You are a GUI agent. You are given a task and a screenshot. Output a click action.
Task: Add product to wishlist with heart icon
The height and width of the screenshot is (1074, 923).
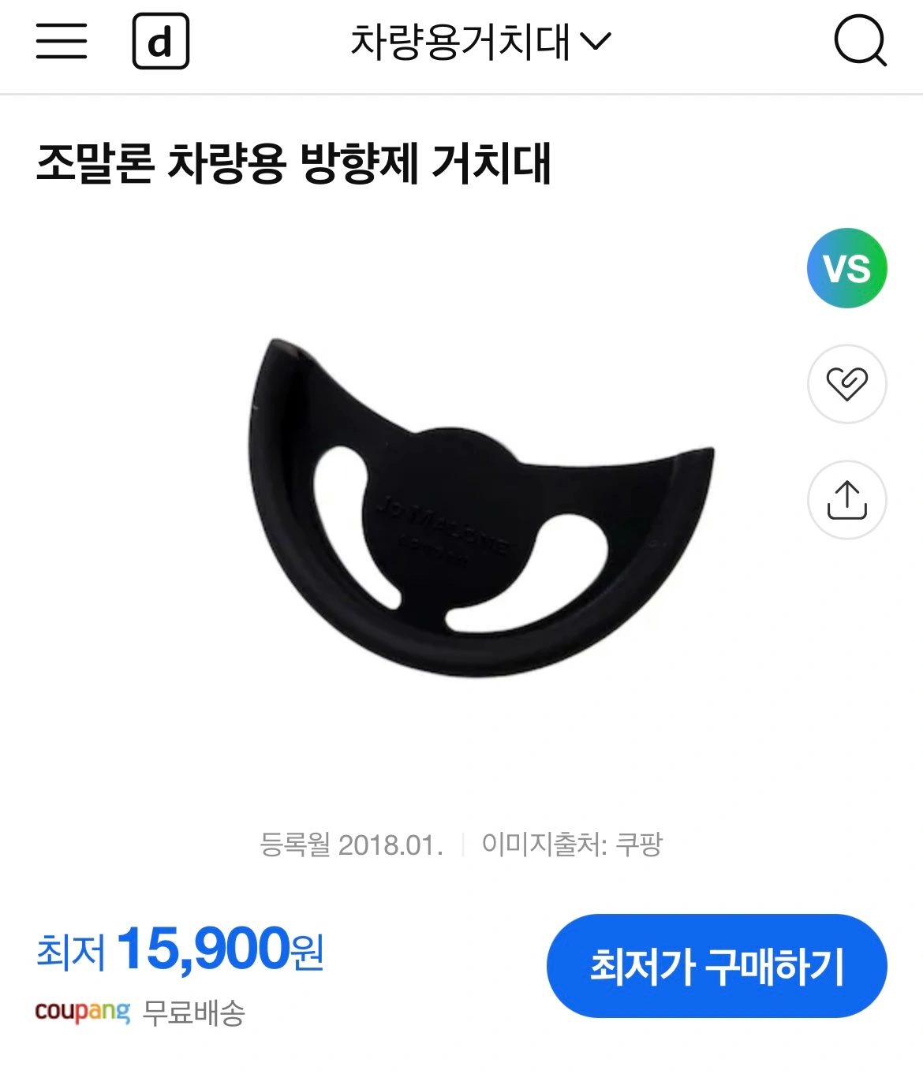[x=846, y=384]
